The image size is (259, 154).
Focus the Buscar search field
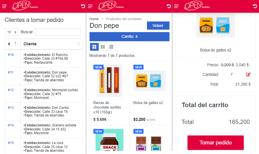[x=58, y=32]
